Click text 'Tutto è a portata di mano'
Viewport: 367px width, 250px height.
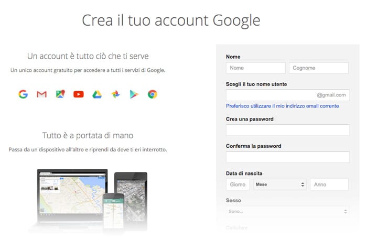click(x=88, y=136)
